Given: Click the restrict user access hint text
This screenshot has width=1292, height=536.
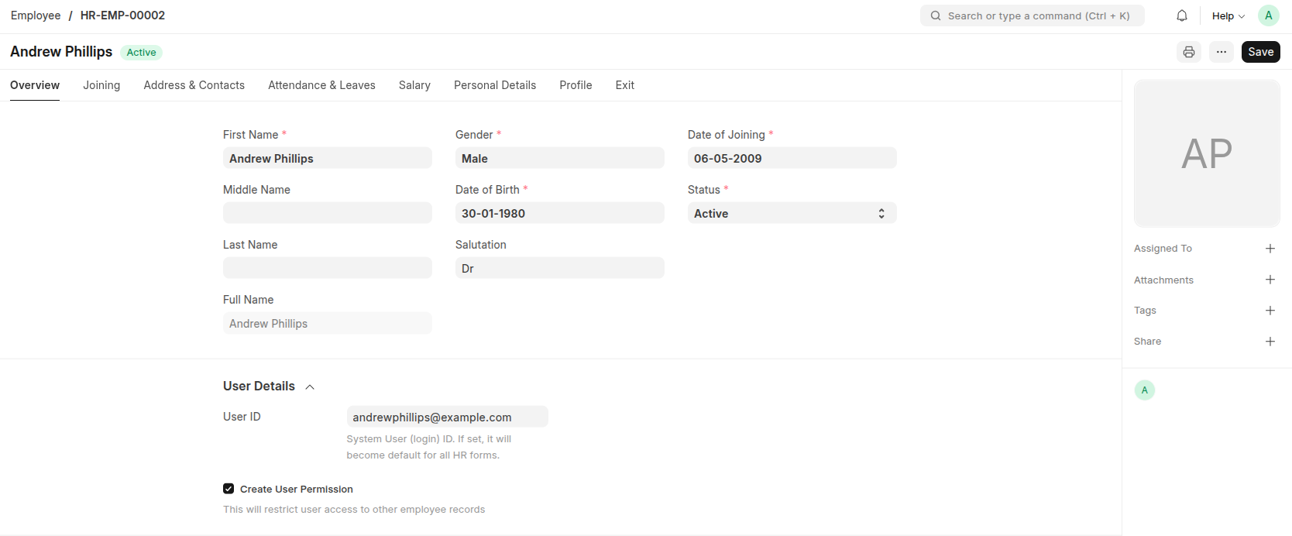Looking at the screenshot, I should [x=354, y=509].
